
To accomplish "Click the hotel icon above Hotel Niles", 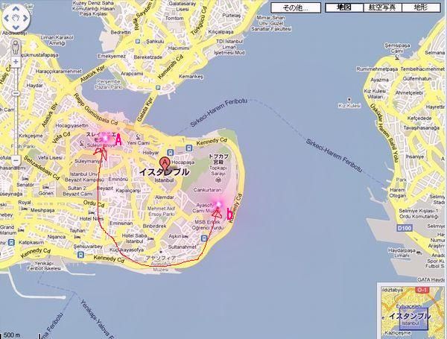I will tap(92, 212).
